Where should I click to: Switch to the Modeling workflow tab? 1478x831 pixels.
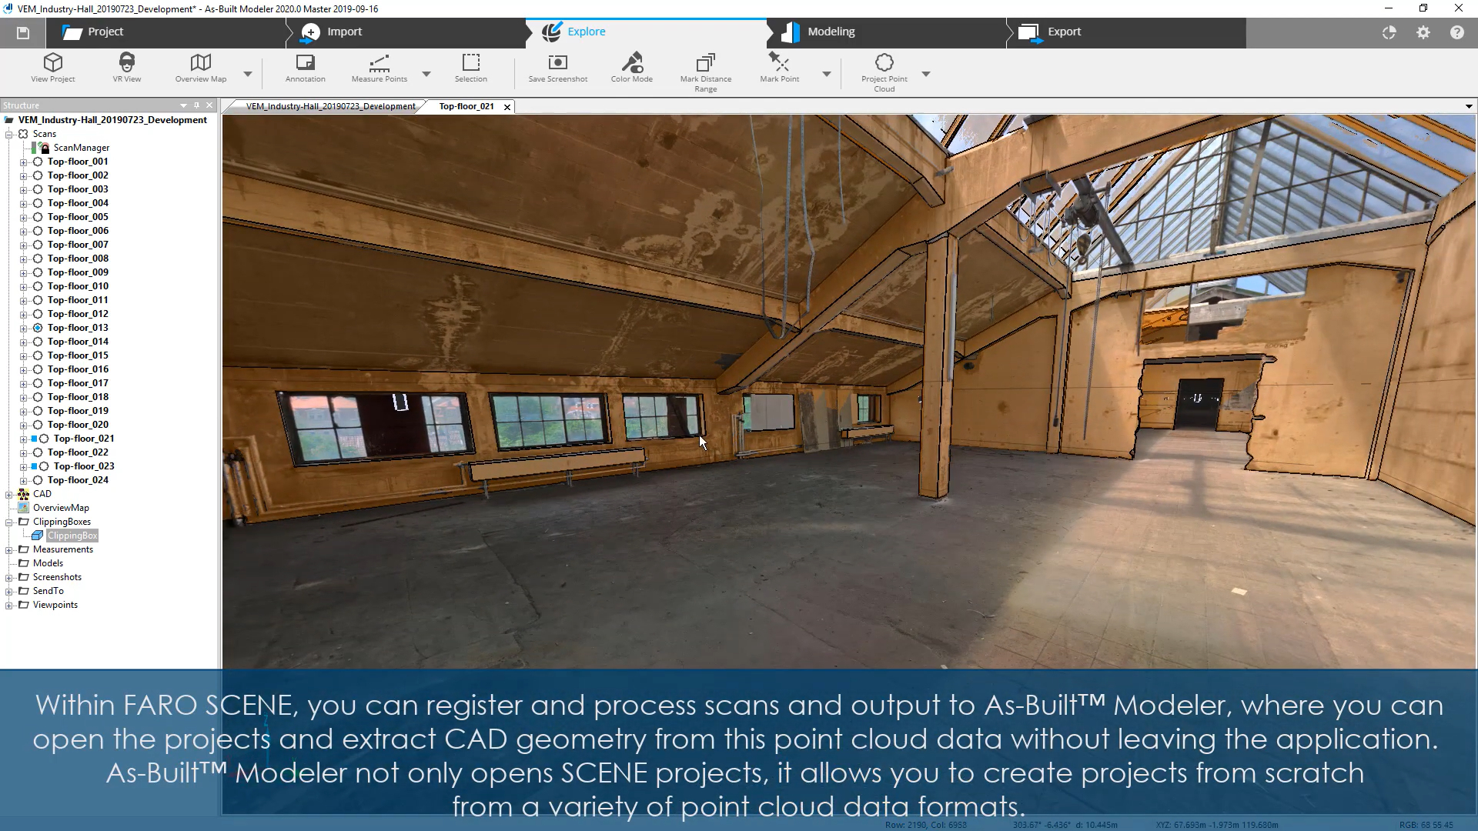pos(886,32)
